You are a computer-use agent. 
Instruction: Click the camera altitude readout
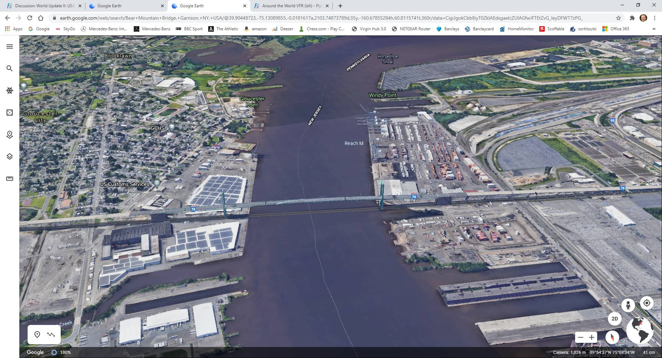(569, 352)
